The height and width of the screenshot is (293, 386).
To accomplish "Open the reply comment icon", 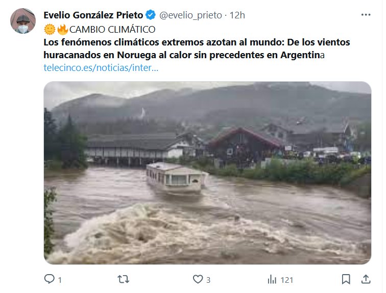I will pyautogui.click(x=49, y=279).
